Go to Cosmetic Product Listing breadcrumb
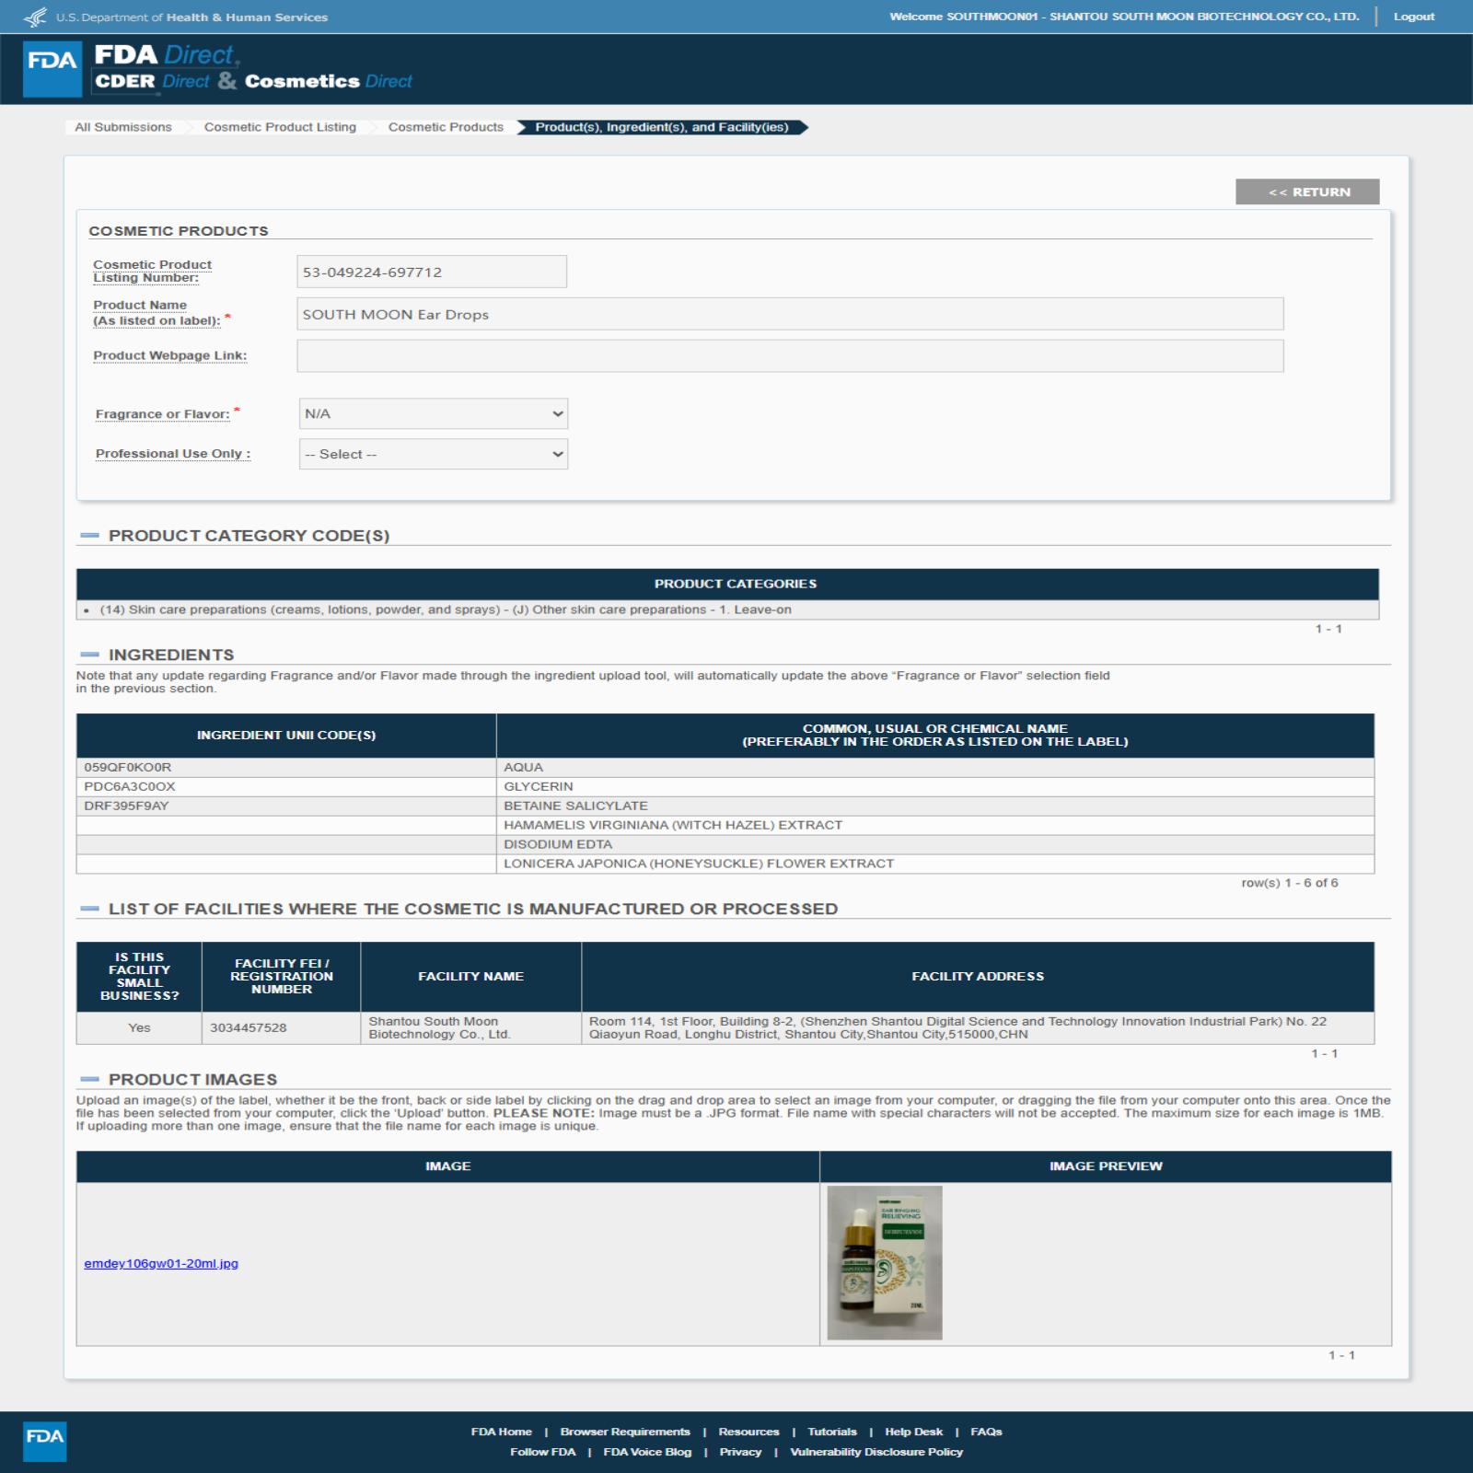 (x=280, y=127)
